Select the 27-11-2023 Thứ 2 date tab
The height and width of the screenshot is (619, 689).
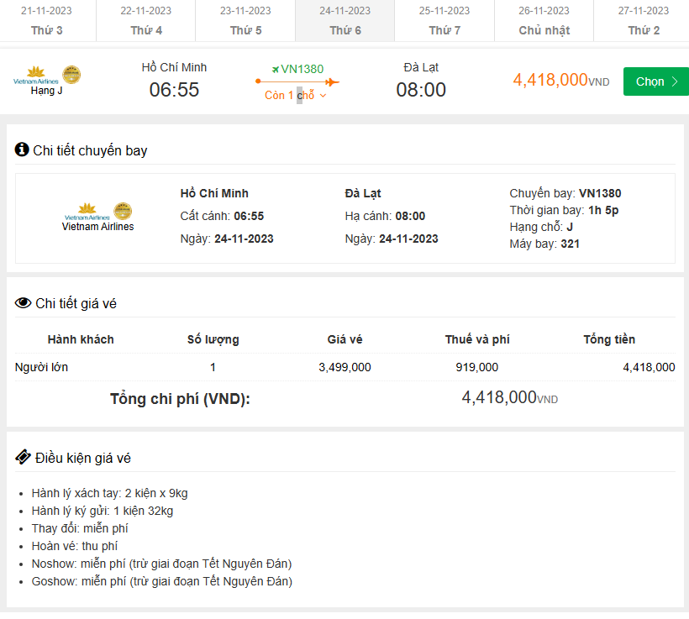coord(644,21)
